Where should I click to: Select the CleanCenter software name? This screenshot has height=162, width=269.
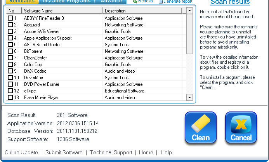[x=35, y=58]
